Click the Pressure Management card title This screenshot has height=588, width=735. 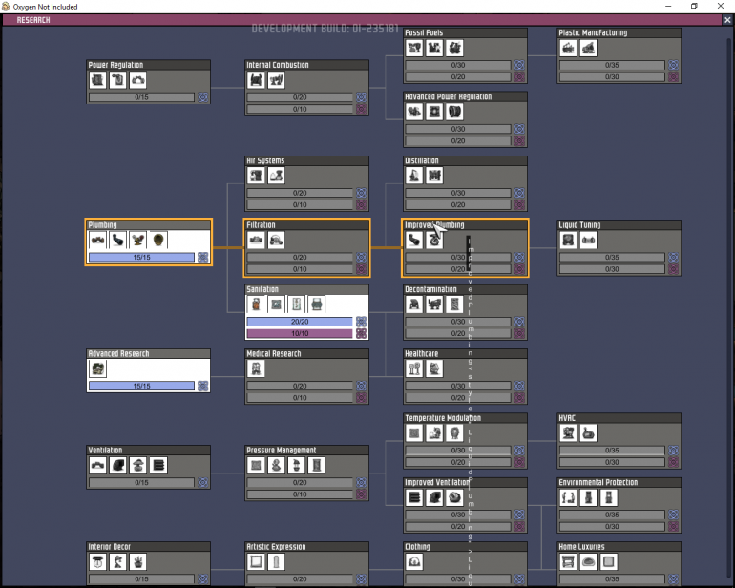click(282, 451)
